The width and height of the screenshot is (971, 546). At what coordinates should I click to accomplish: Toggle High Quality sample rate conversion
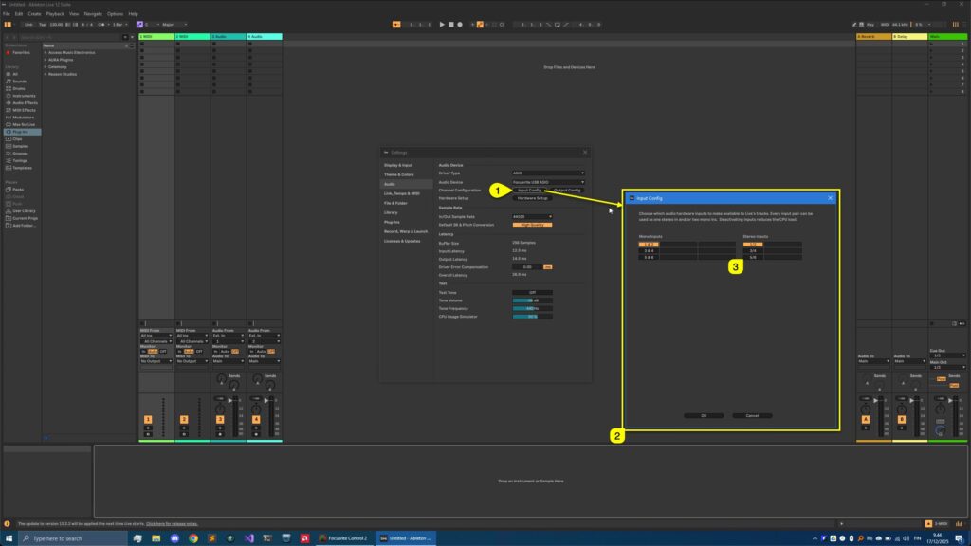531,224
